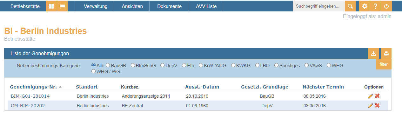
Task: Click the date 28.10.2010 cell
Action: point(197,96)
